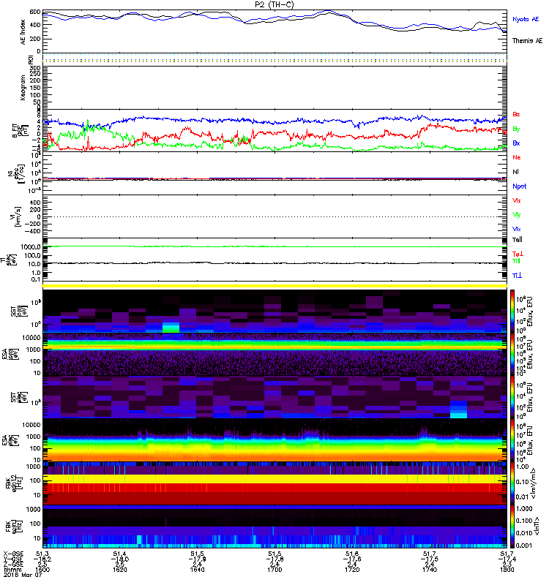Click the FBK scm Hz axis label
This screenshot has width=549, height=585.
[x=12, y=526]
